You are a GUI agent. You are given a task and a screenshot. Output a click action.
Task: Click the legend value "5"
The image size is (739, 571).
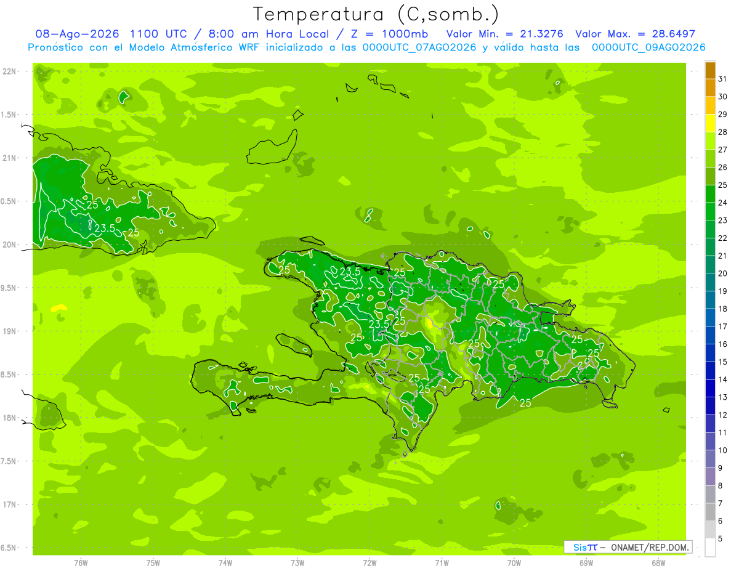(721, 539)
